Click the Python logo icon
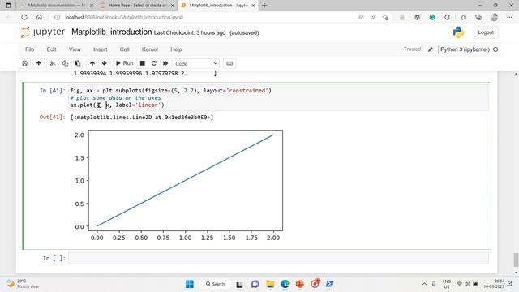Screen dimensions: 519x292 [458, 32]
